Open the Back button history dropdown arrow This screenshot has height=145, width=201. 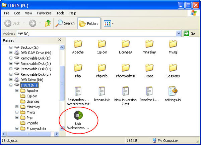coord(24,23)
